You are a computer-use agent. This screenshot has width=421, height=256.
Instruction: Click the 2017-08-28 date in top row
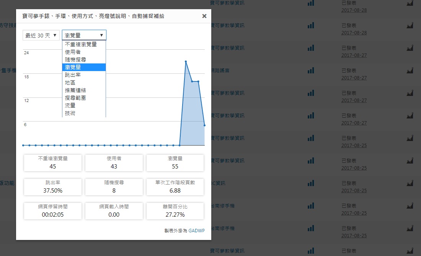[354, 10]
